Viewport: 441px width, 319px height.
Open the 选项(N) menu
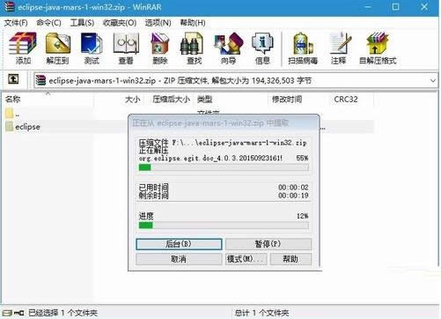[158, 23]
